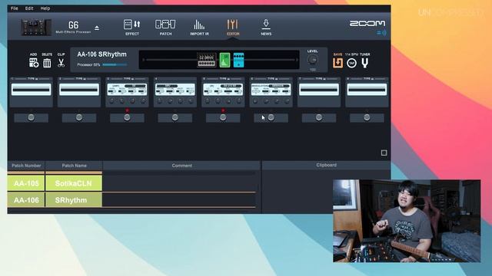Open TYPE dropdown of effect slot 5
Viewport: 492px width, 276px height.
pos(224,78)
